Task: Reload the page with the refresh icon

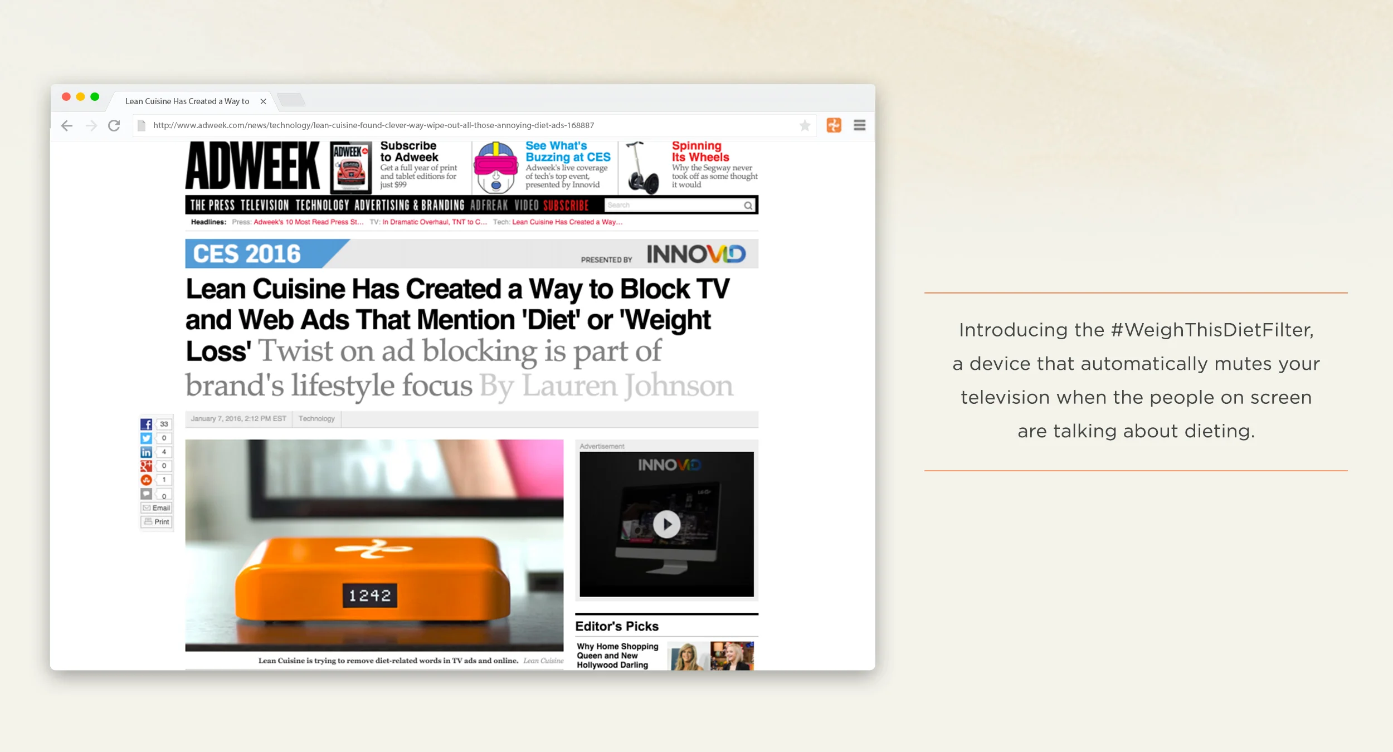Action: pos(114,126)
